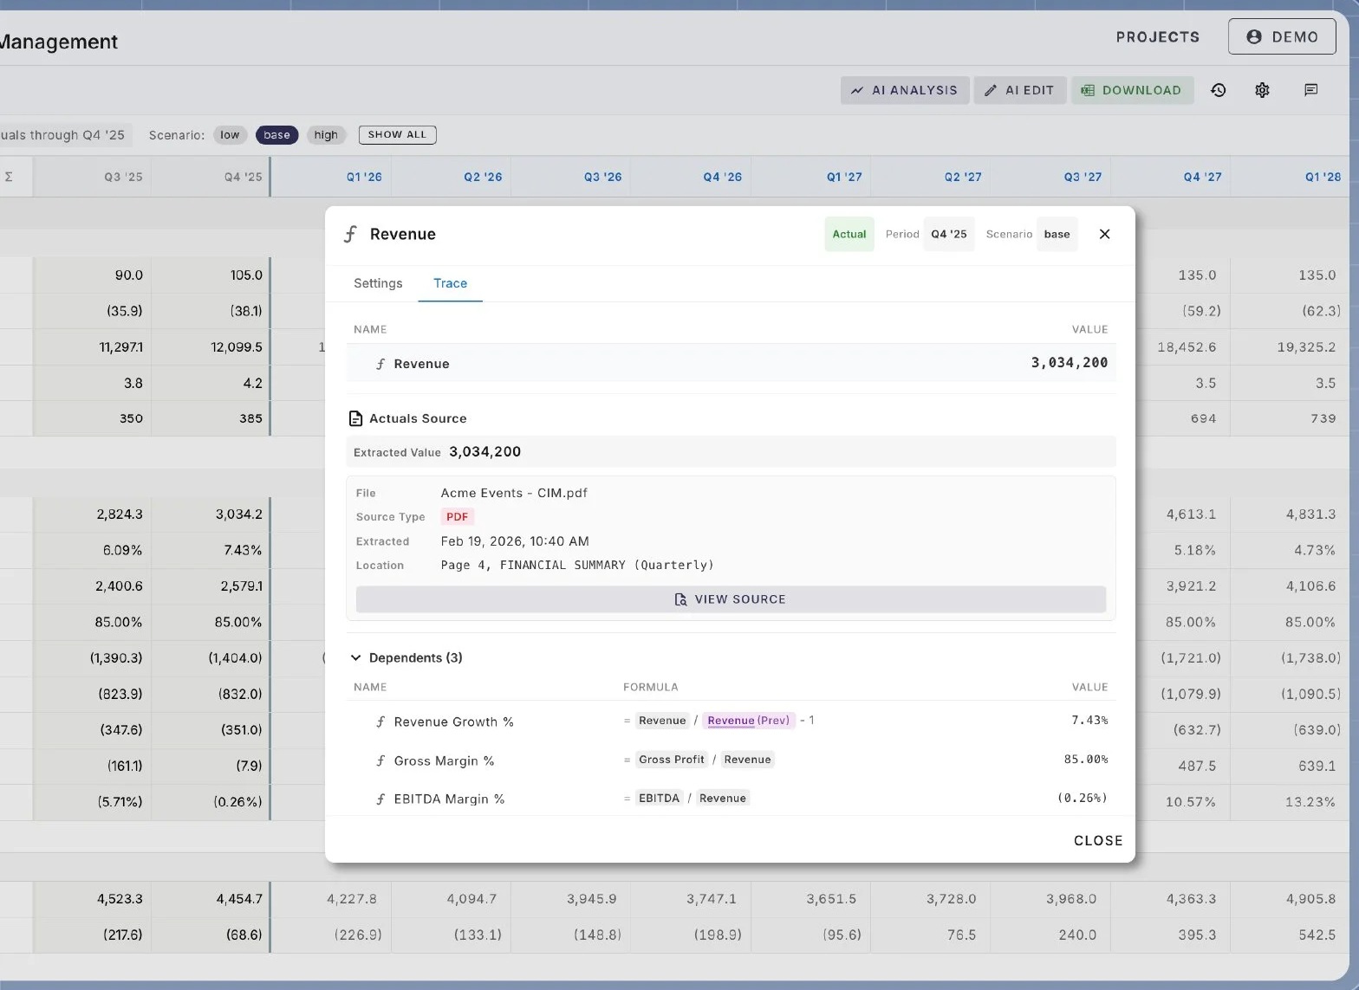Select the 4,905.8 cell in Q1 '28
The height and width of the screenshot is (990, 1359).
1291,899
